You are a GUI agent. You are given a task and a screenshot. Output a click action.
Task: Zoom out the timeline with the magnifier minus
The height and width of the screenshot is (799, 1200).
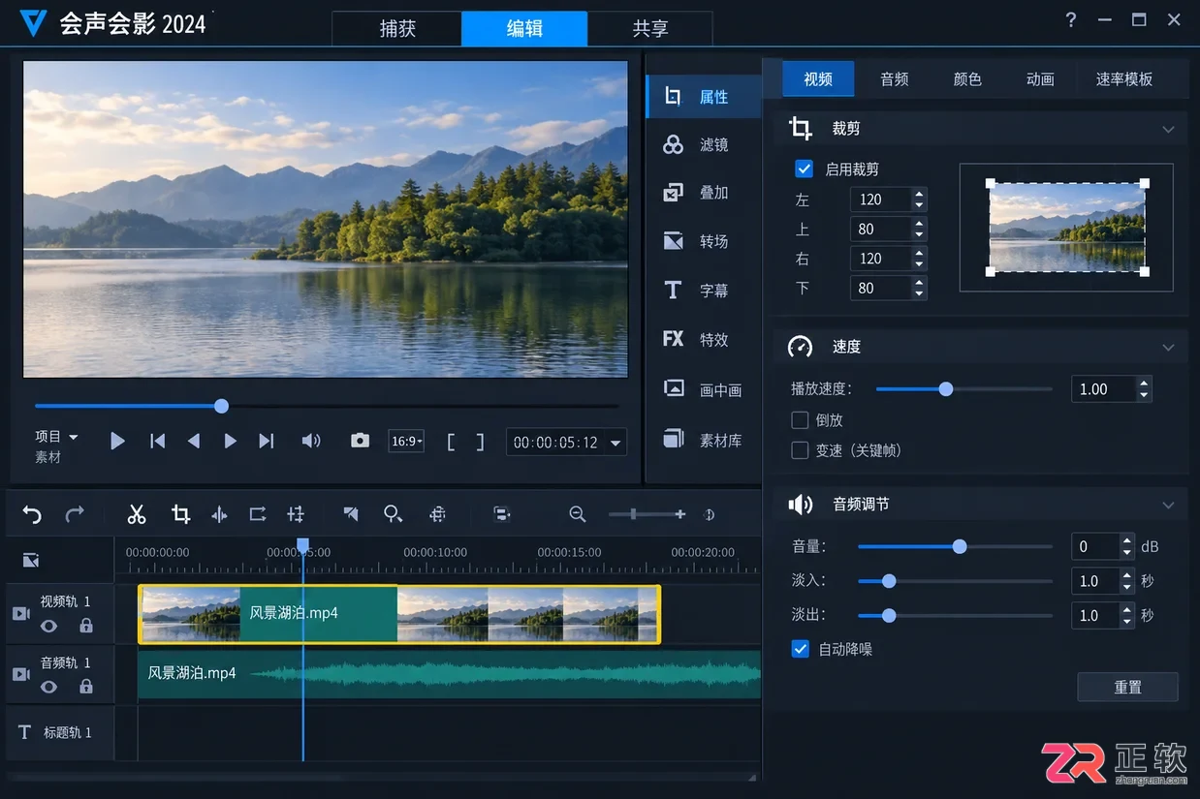[578, 514]
